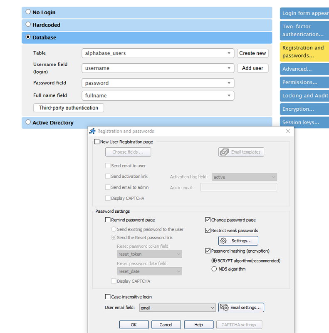
Task: Click the Admin email input field
Action: (x=239, y=187)
